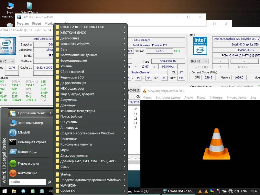Open the Startup folder entry

click(90, 174)
